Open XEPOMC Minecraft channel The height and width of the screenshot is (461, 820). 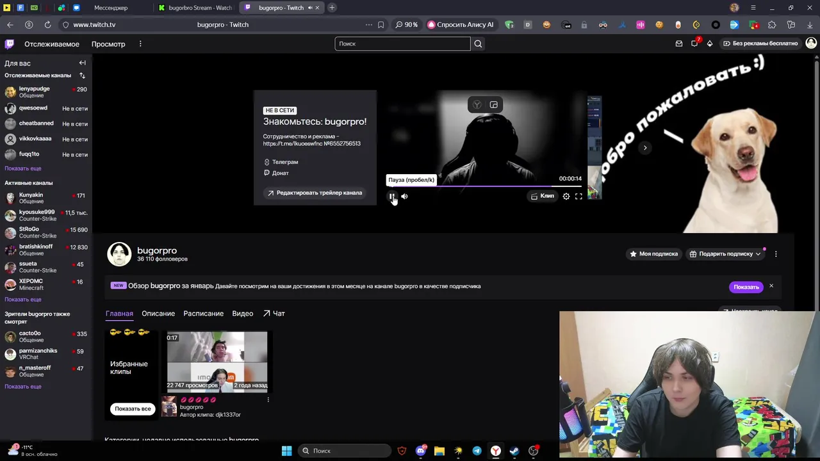46,284
